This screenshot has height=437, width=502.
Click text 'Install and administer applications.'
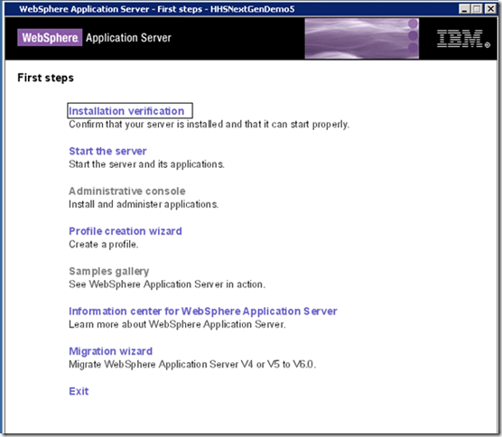point(144,204)
